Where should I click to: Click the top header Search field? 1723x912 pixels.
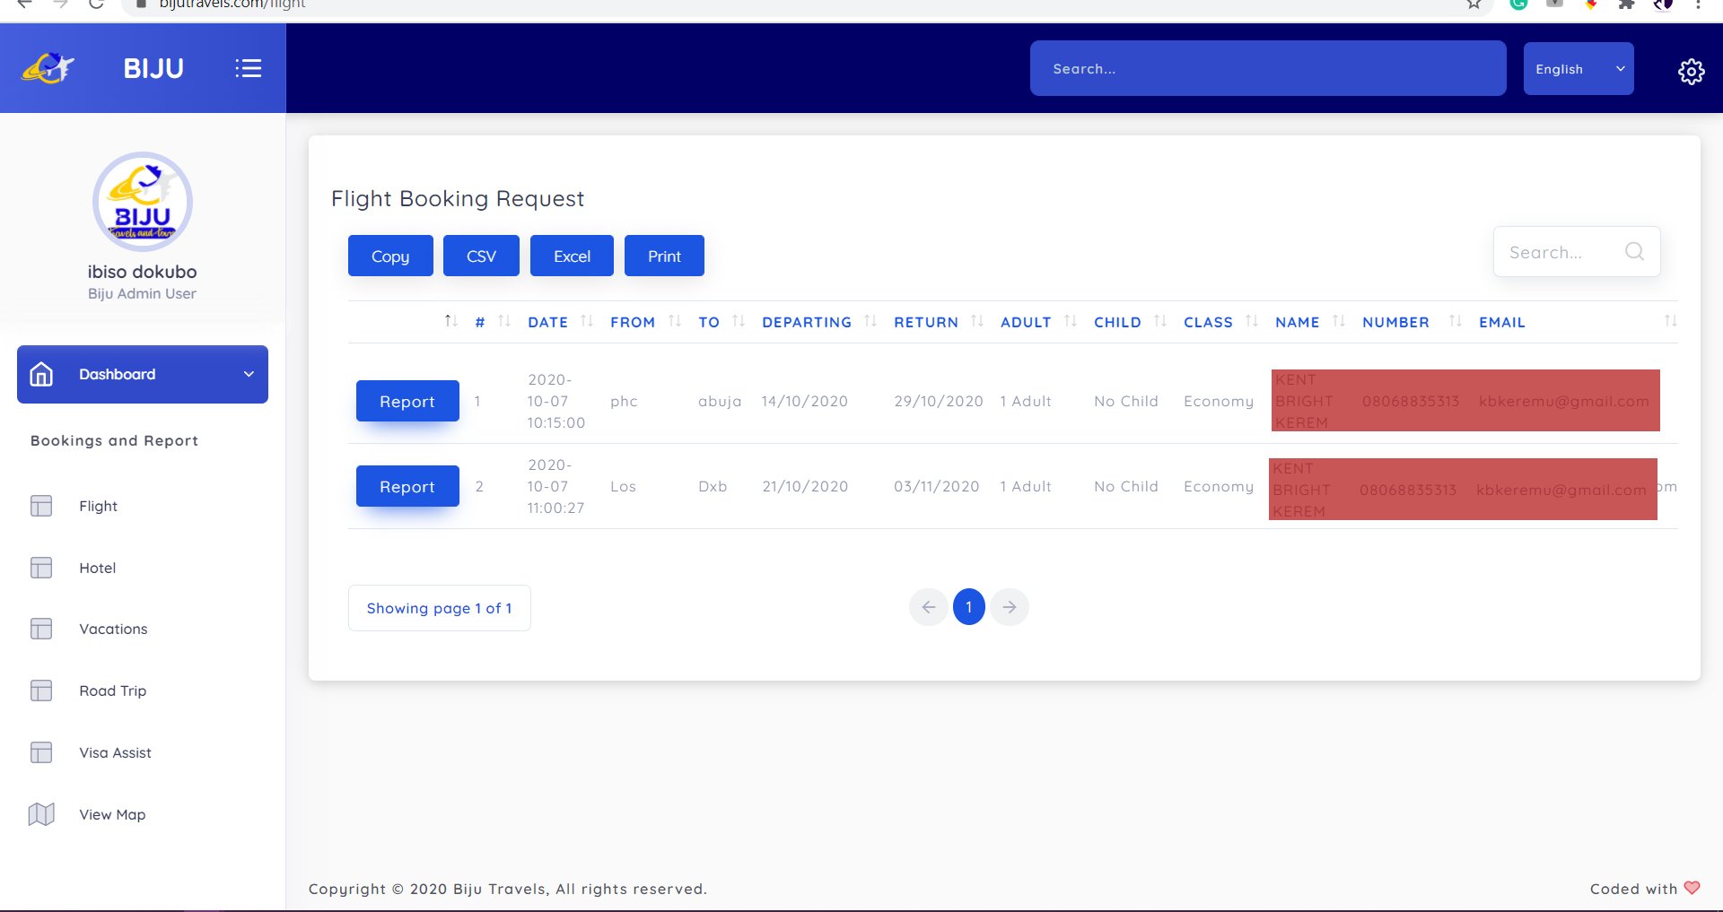1267,68
